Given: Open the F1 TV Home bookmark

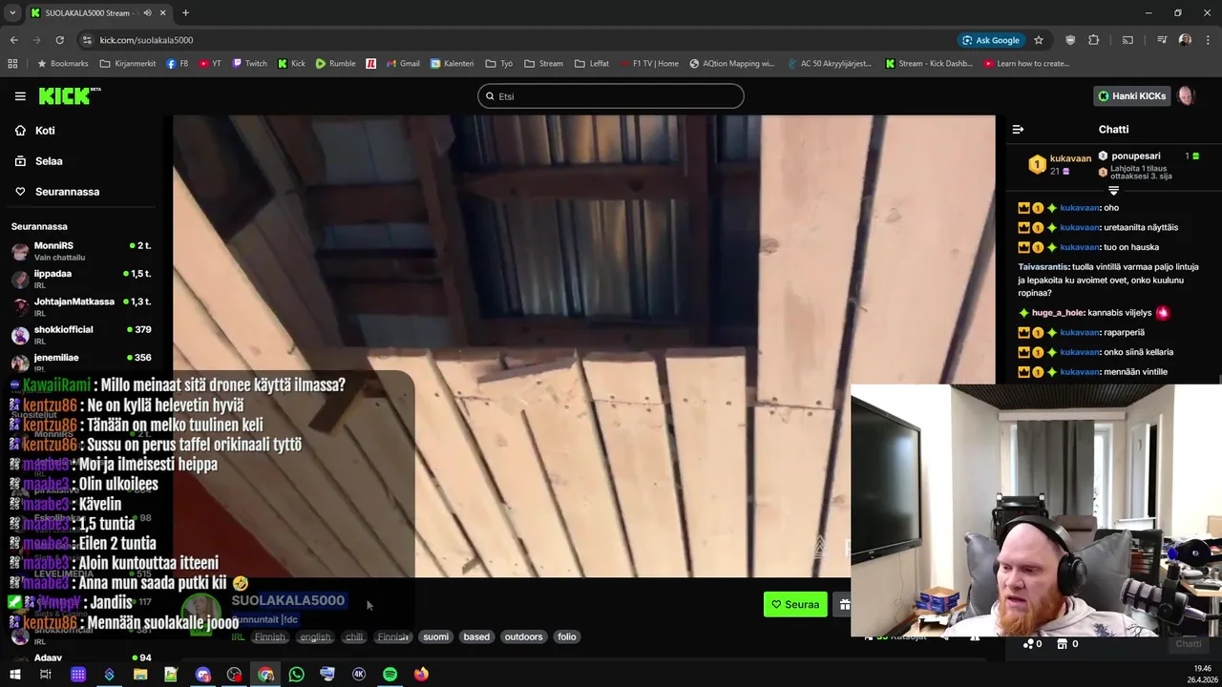Looking at the screenshot, I should (x=649, y=64).
